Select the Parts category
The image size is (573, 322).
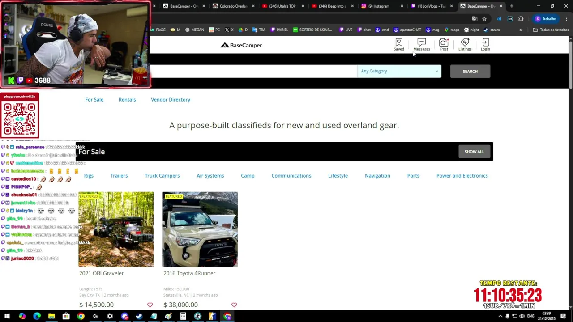413,176
